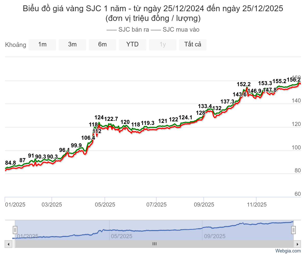
Task: Click the right navigator range handle
Action: [294, 230]
